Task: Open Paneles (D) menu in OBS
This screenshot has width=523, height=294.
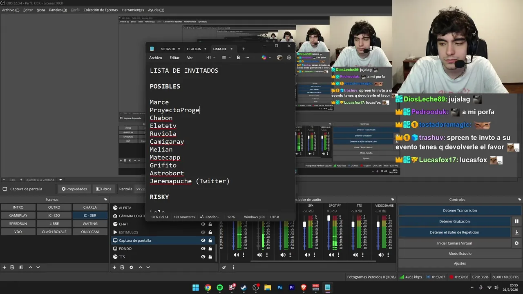Action: pyautogui.click(x=58, y=10)
